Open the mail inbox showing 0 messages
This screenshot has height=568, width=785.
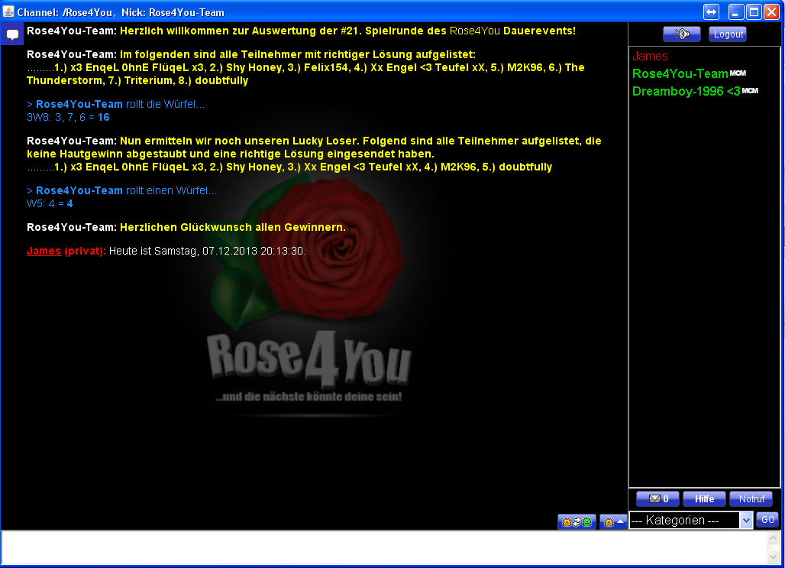pos(657,499)
